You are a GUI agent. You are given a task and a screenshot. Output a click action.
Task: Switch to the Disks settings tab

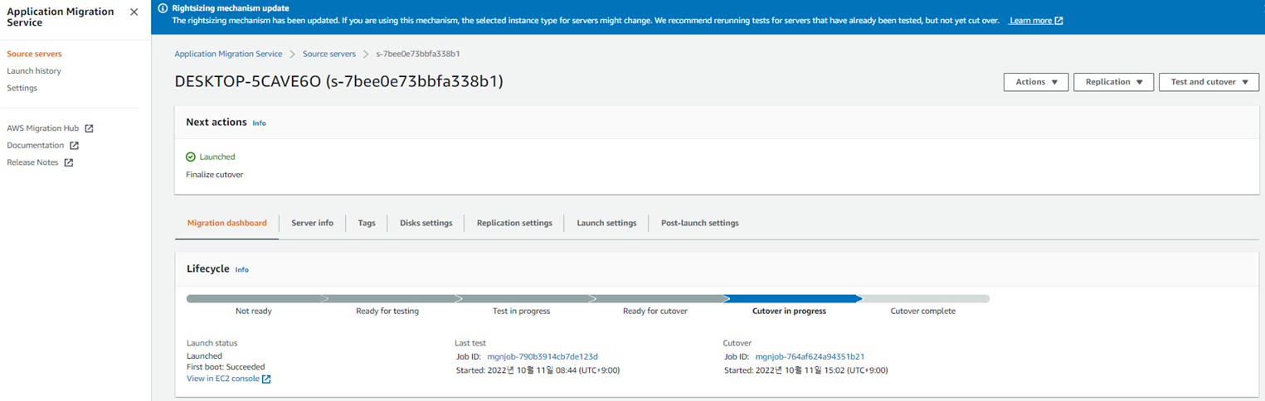click(x=426, y=223)
